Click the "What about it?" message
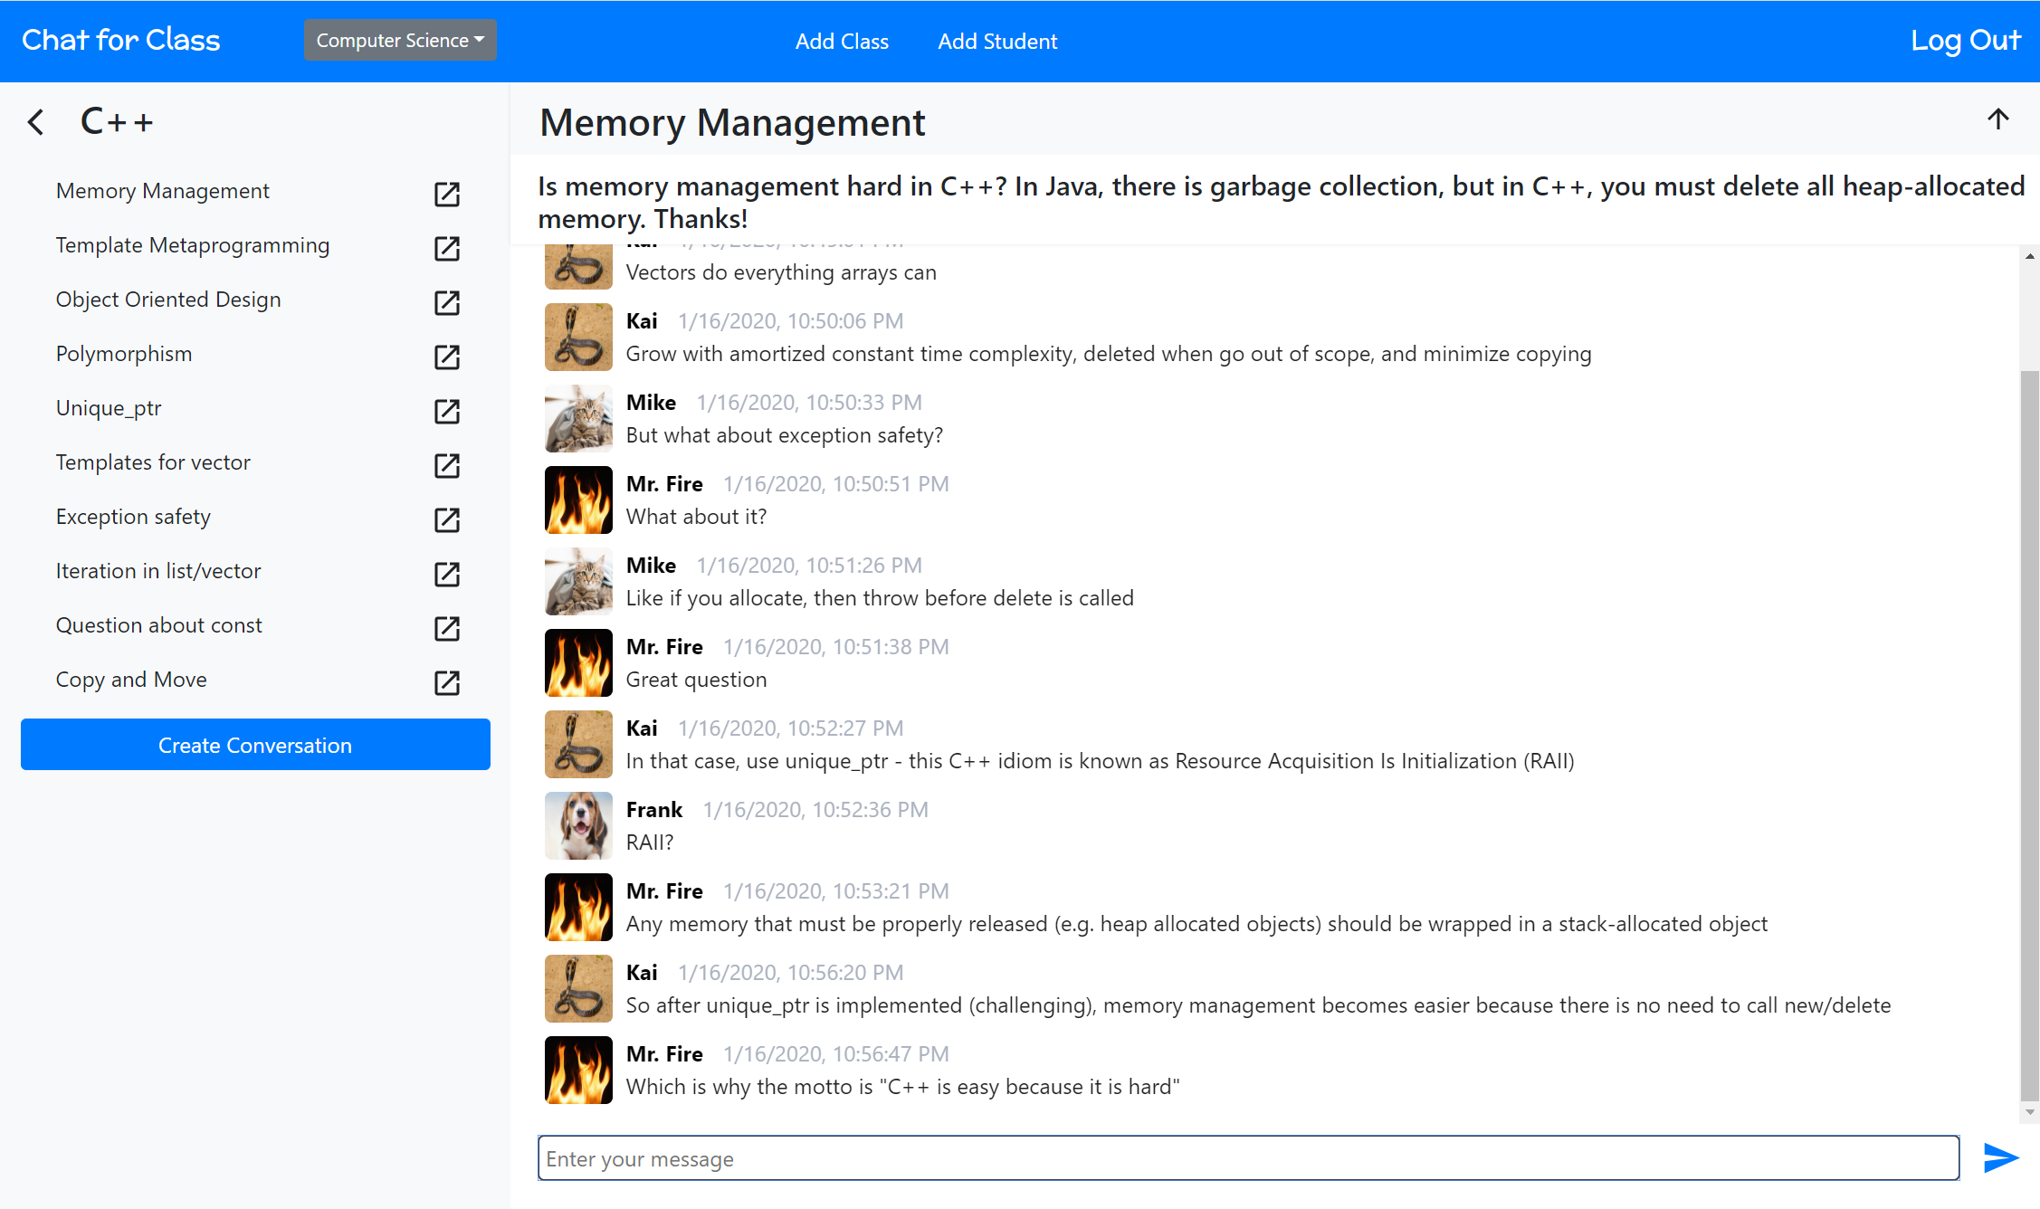The width and height of the screenshot is (2040, 1209). (696, 517)
